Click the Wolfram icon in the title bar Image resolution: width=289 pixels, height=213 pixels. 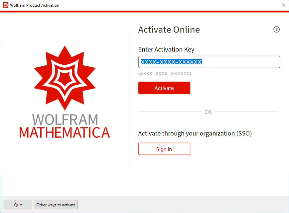pos(6,5)
